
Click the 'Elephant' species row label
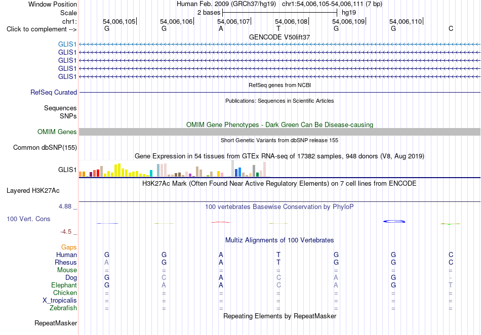coord(64,285)
